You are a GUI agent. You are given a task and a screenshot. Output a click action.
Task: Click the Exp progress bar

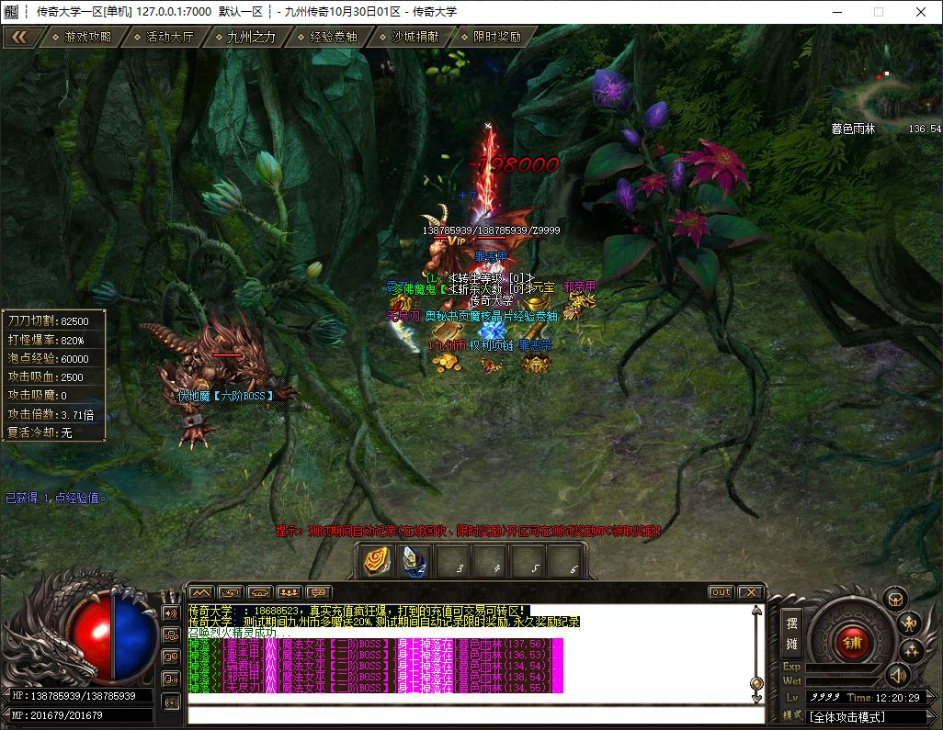[x=843, y=668]
